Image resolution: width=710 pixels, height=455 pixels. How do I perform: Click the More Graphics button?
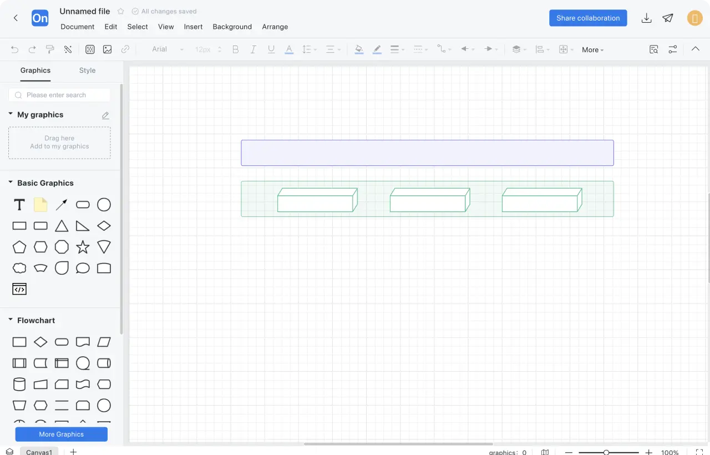click(x=62, y=434)
